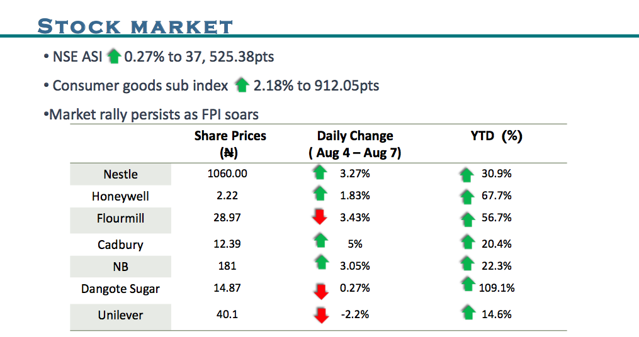Viewport: 639px width, 337px height.
Task: Click Nestle's green daily change arrow
Action: tap(320, 173)
